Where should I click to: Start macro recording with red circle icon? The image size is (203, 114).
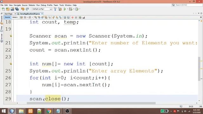point(73,17)
